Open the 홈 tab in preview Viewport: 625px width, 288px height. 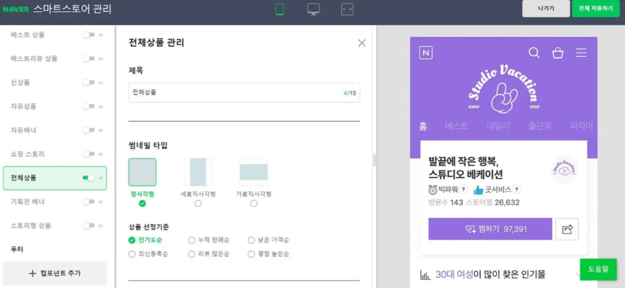(423, 126)
